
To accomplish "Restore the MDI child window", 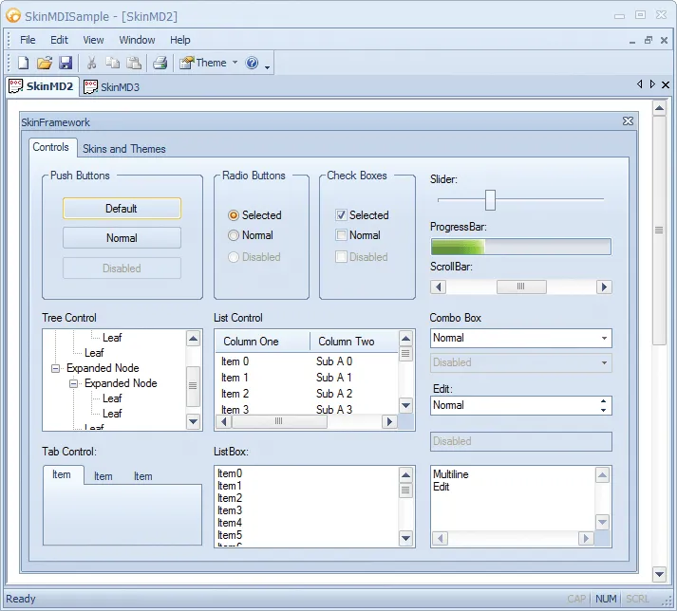I will (x=649, y=40).
